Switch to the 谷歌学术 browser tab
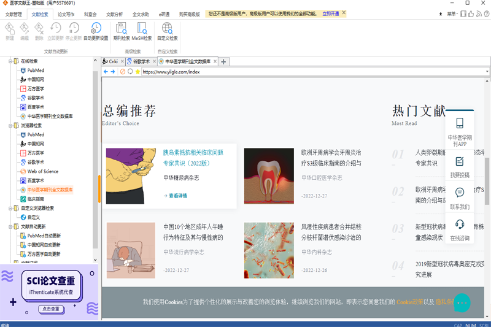 (x=141, y=61)
